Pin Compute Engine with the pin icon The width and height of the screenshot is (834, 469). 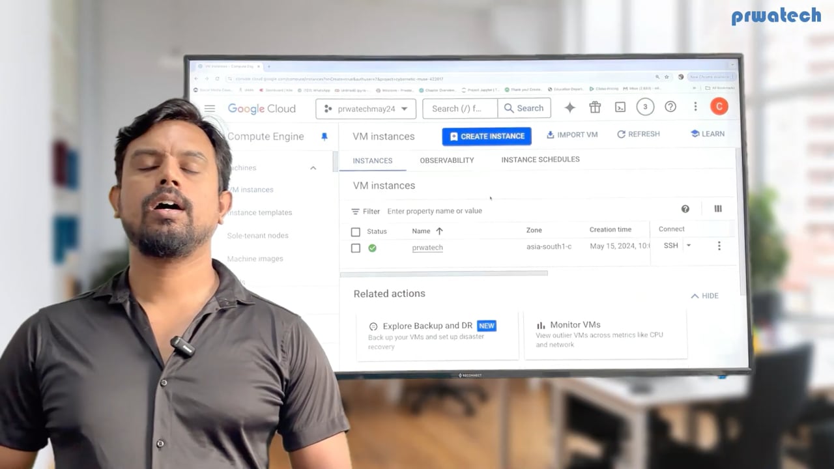tap(324, 136)
